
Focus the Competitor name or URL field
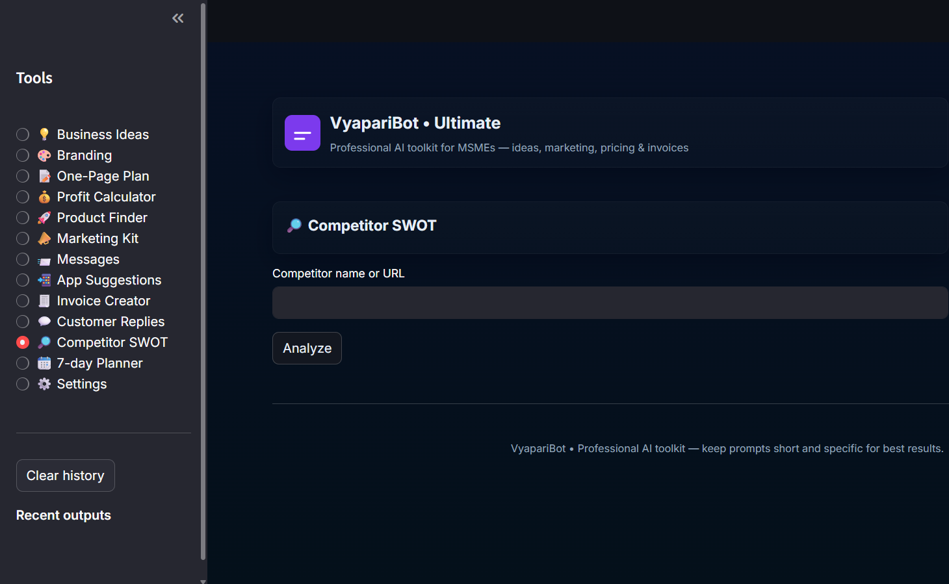610,303
